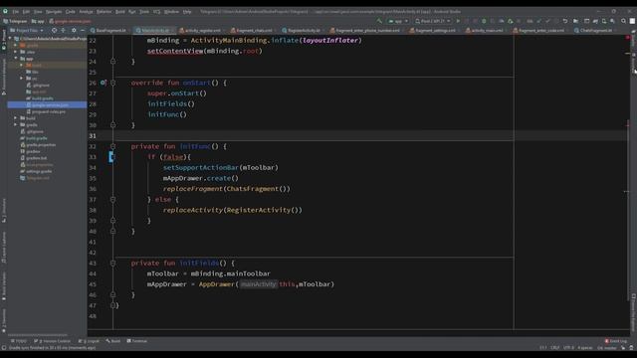Viewport: 637px width, 358px height.
Task: Click locate-in-project target icon in Project panel
Action: pyautogui.click(x=54, y=30)
